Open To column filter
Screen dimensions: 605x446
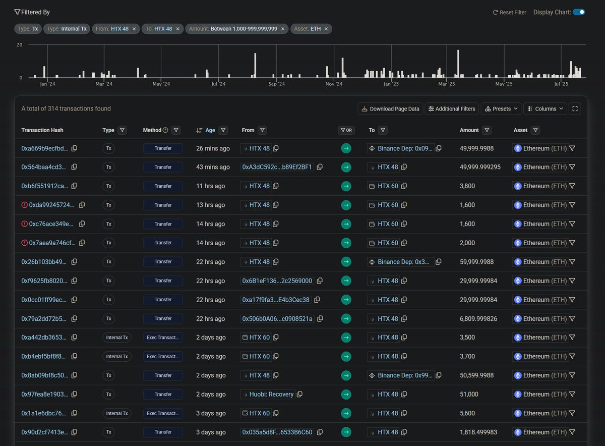pos(383,130)
